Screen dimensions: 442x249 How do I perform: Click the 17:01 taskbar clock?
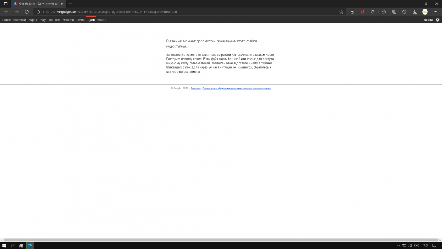425,245
